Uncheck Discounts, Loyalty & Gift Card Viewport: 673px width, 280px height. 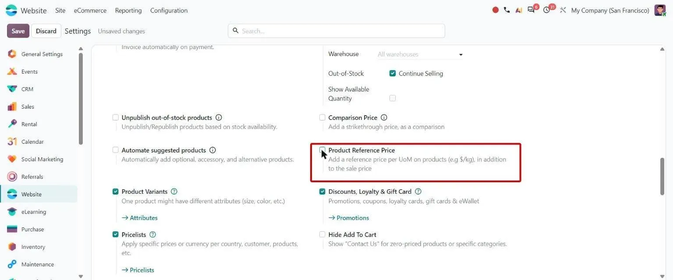point(322,191)
